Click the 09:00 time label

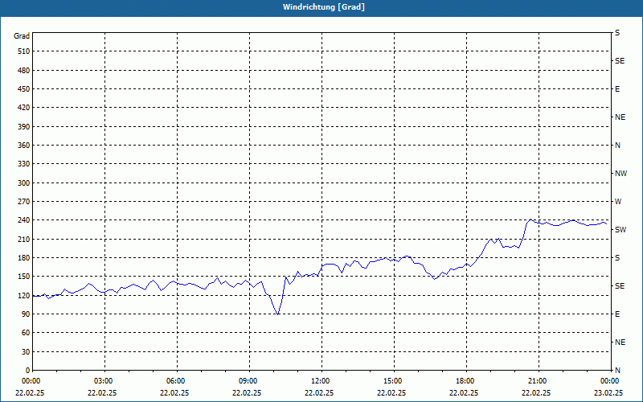[249, 380]
